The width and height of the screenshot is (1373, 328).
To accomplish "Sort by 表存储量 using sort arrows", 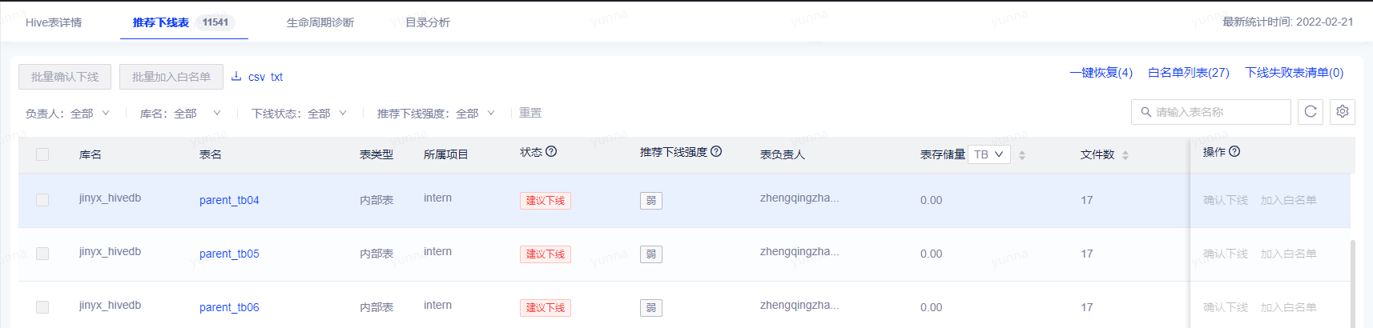I will coord(1022,155).
